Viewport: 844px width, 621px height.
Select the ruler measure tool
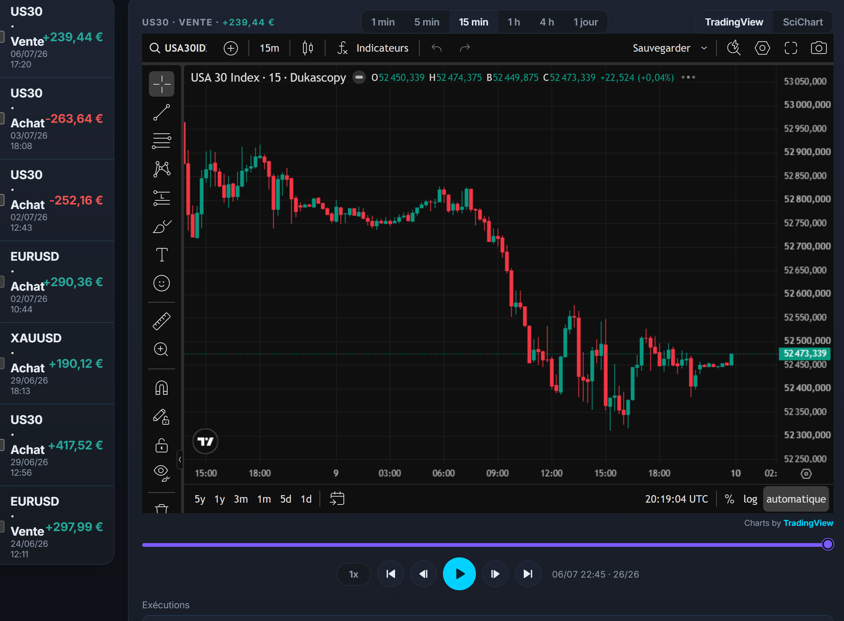coord(161,321)
